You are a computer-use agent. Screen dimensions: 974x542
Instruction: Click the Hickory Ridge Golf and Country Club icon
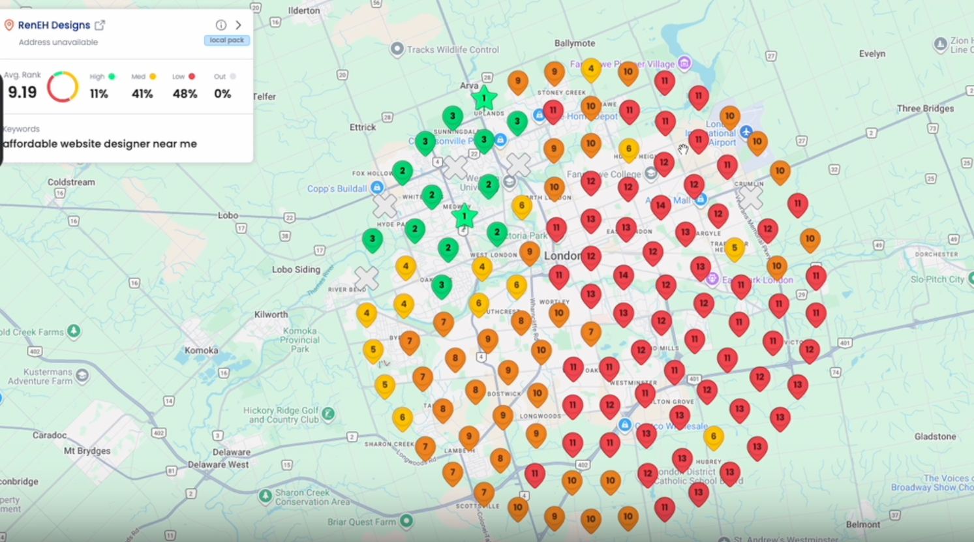(x=328, y=414)
